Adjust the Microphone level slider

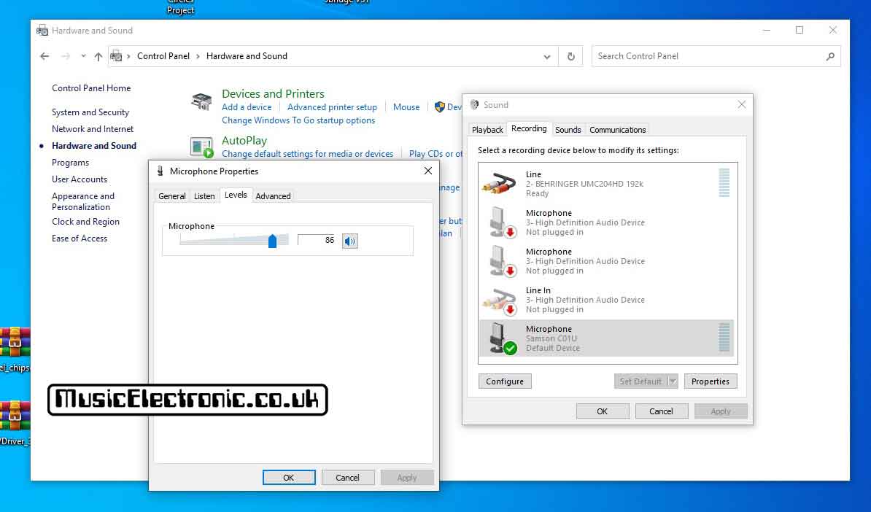point(272,241)
